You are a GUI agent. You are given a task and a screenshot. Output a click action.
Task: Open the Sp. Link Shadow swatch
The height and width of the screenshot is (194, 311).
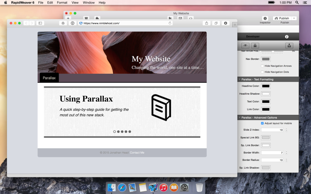[266, 168]
